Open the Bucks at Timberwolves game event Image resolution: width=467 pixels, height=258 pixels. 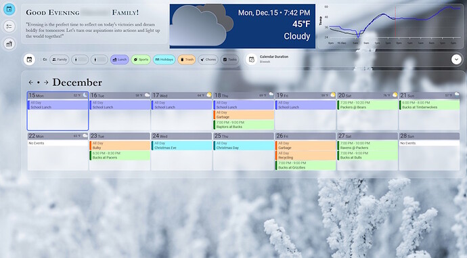430,105
